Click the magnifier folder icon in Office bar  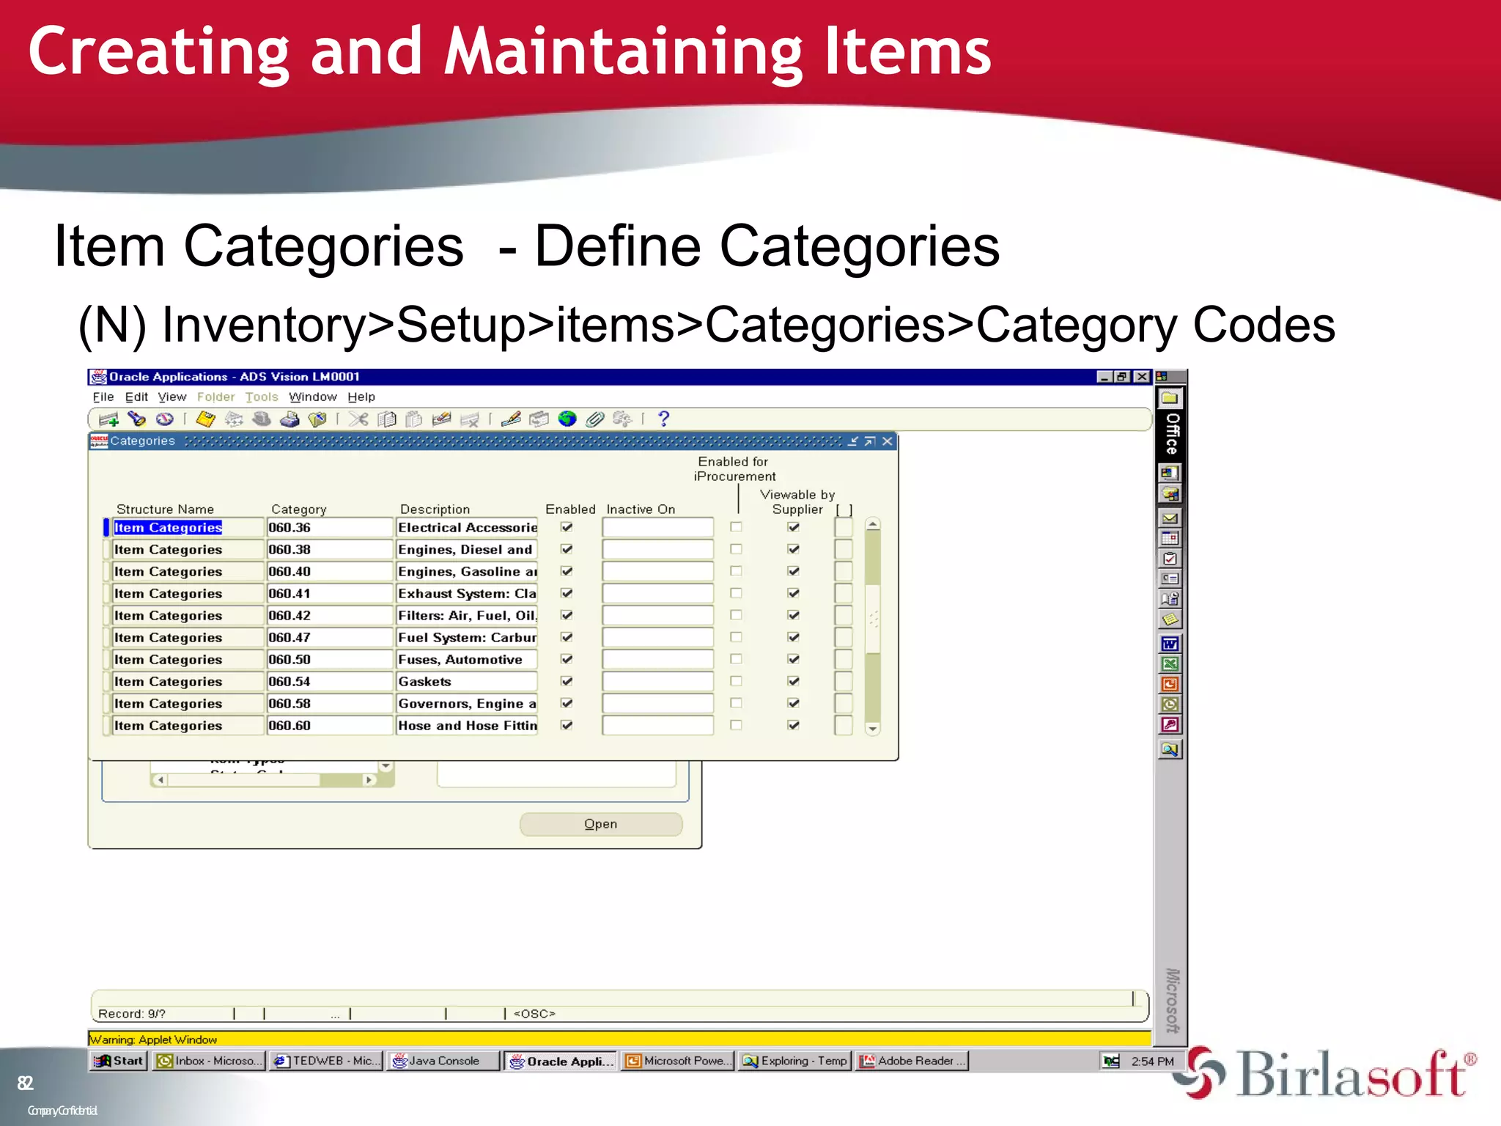(x=1170, y=749)
